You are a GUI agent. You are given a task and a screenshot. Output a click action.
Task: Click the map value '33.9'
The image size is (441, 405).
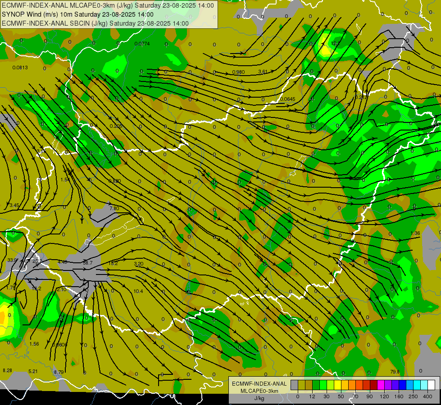(x=12, y=260)
